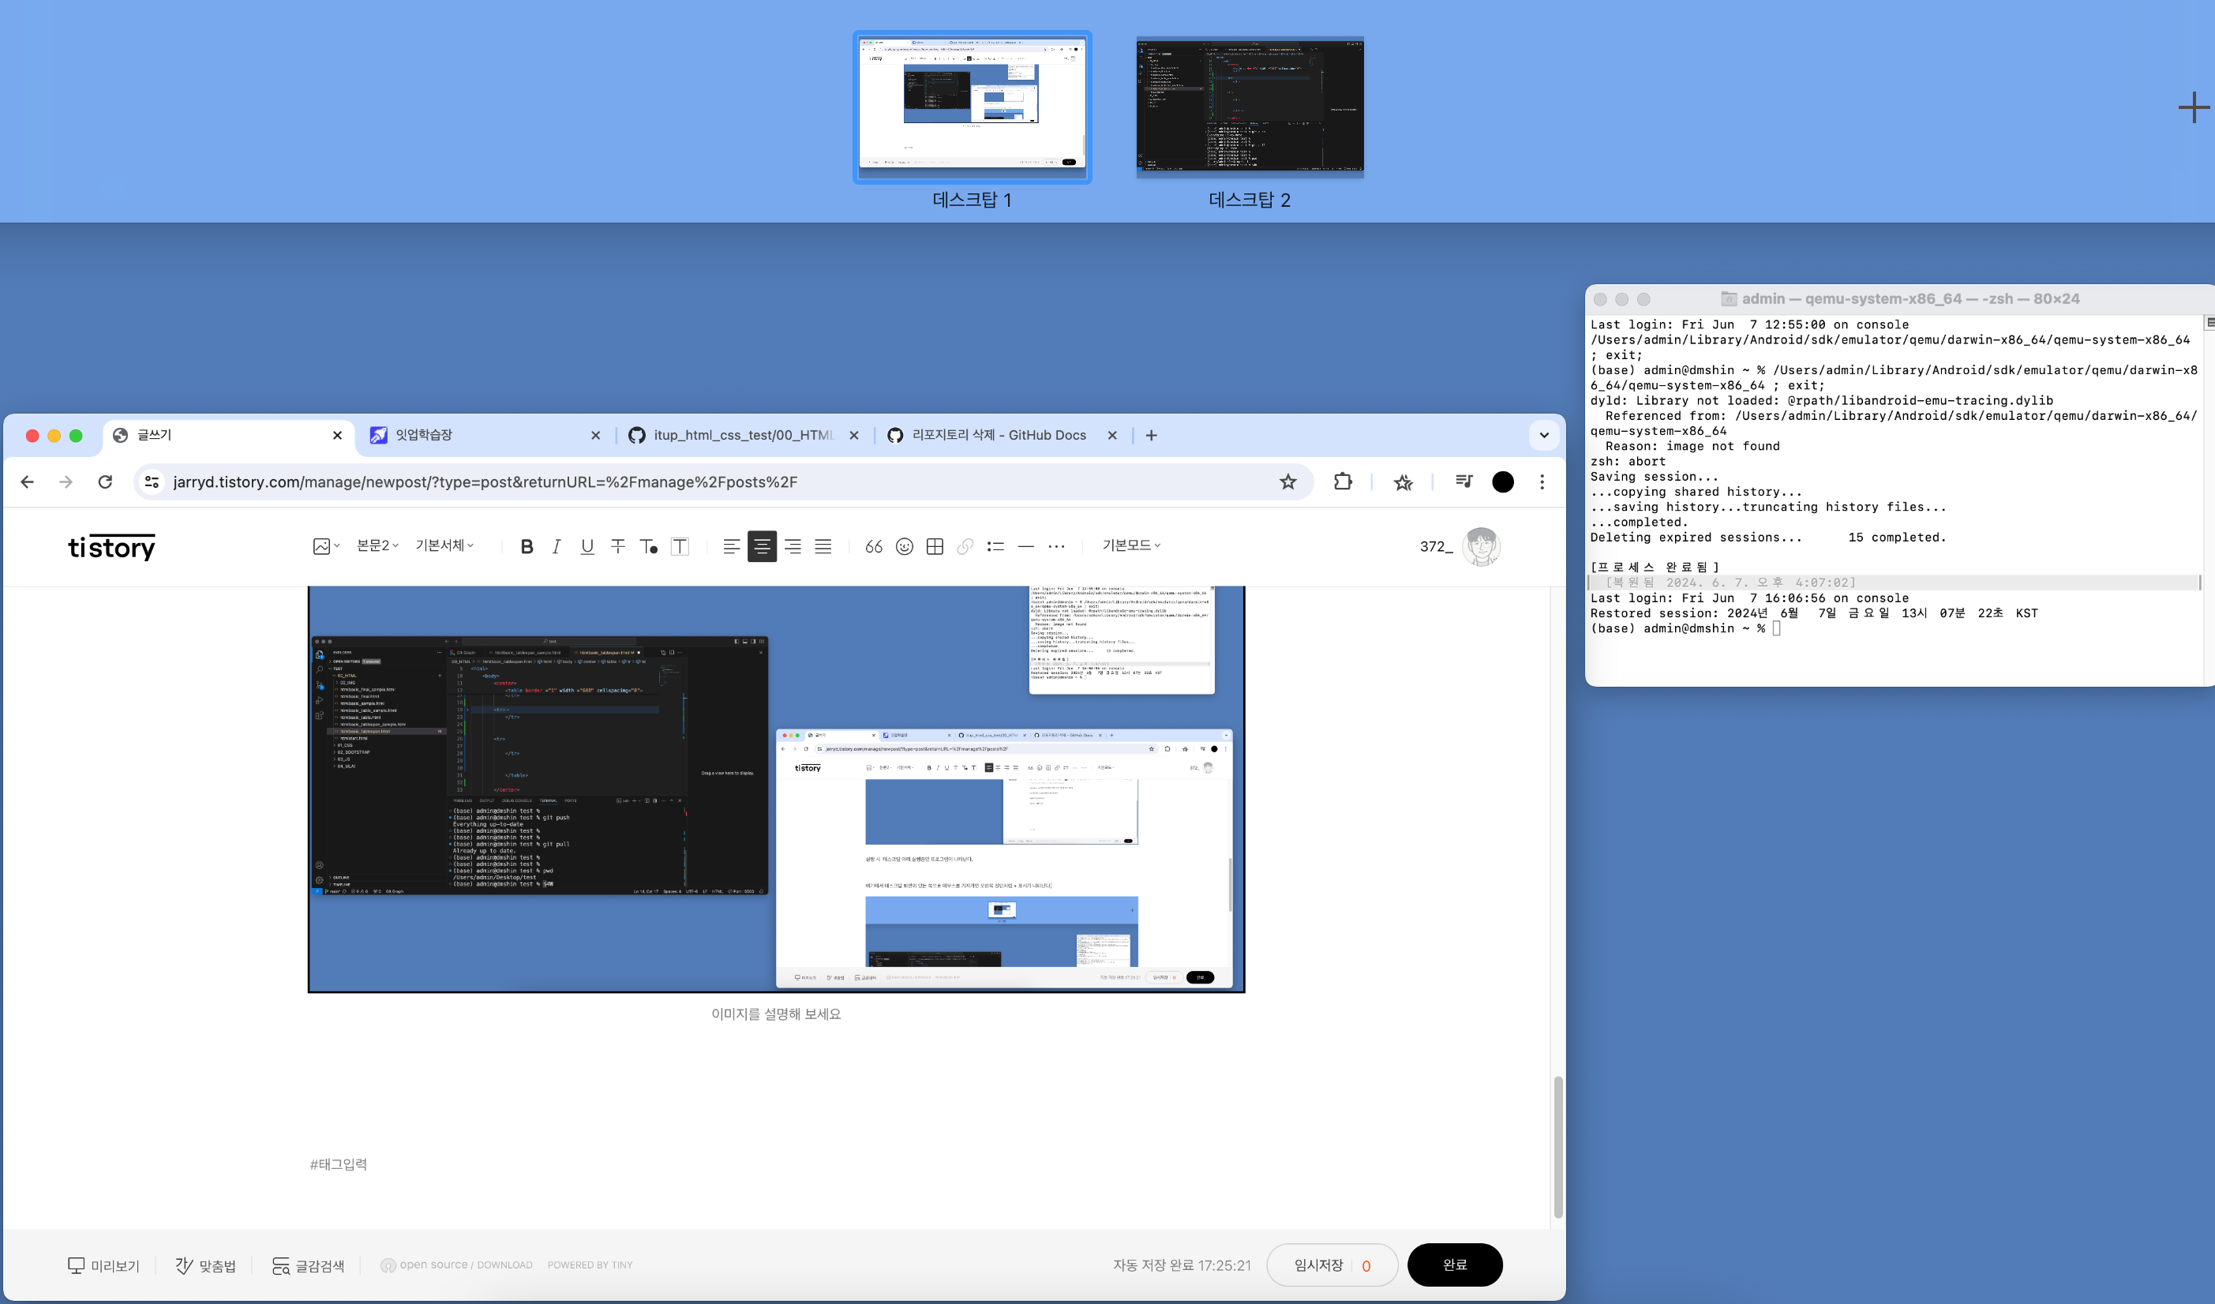Viewport: 2215px width, 1304px height.
Task: Expand the 기본서체 font dropdown
Action: tap(444, 545)
